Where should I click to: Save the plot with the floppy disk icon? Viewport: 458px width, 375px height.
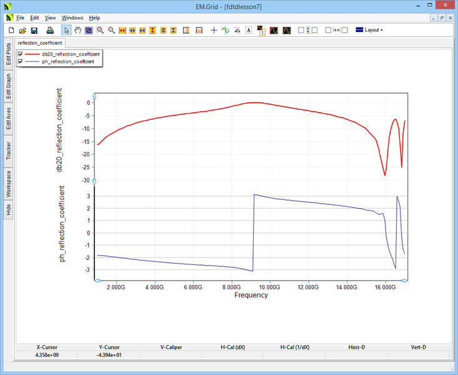tap(34, 30)
